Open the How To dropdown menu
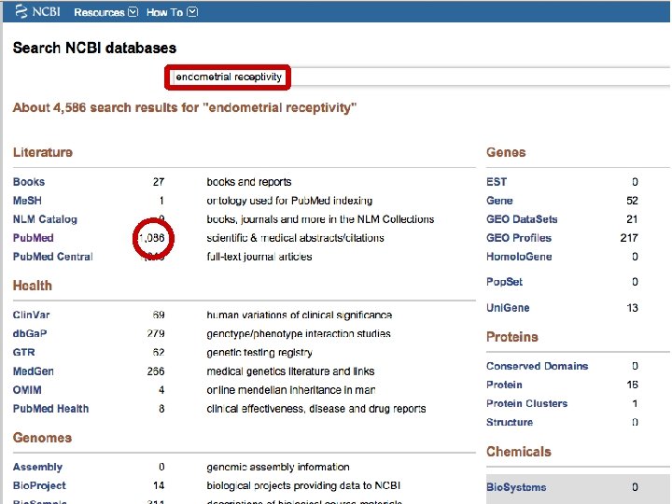The height and width of the screenshot is (504, 672). coord(172,12)
